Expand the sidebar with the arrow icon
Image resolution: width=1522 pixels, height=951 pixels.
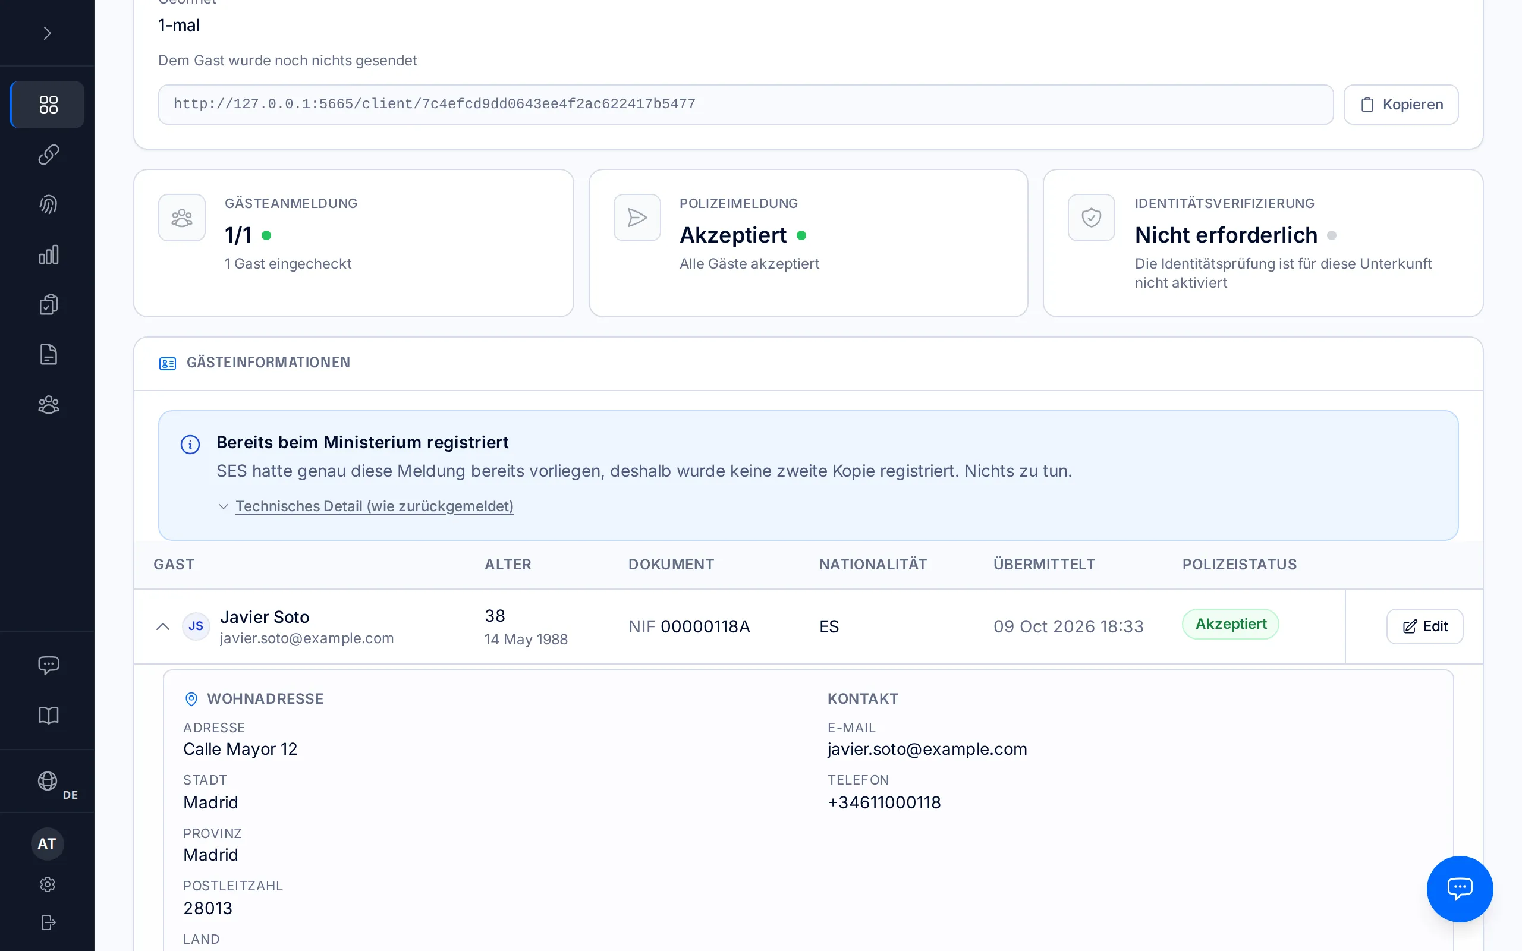pos(47,33)
